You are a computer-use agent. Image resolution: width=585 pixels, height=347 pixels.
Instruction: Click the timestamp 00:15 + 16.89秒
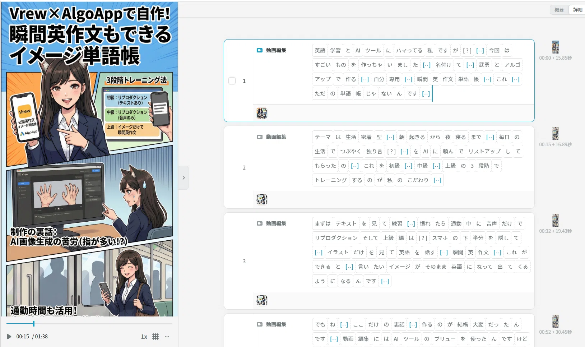(x=555, y=144)
